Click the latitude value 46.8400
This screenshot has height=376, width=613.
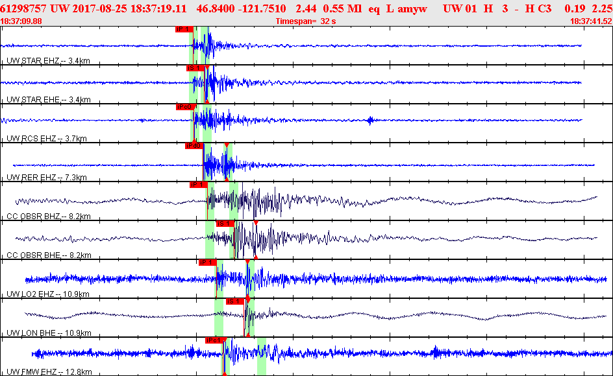point(214,8)
